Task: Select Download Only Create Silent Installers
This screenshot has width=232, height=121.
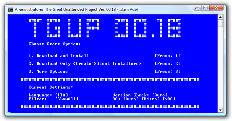Action: (85, 64)
